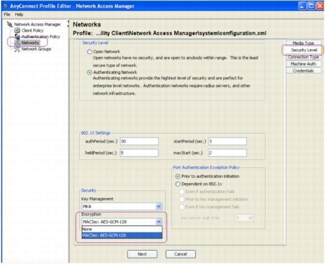Image resolution: width=326 pixels, height=265 pixels.
Task: Click the Network Groups tree icon
Action: pyautogui.click(x=17, y=49)
